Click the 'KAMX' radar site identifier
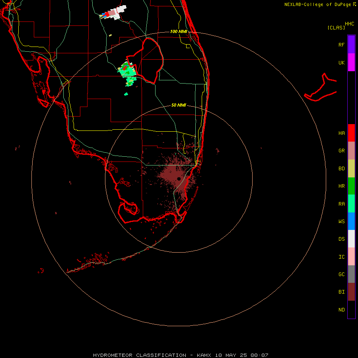This screenshot has width=358, height=358. click(x=204, y=355)
